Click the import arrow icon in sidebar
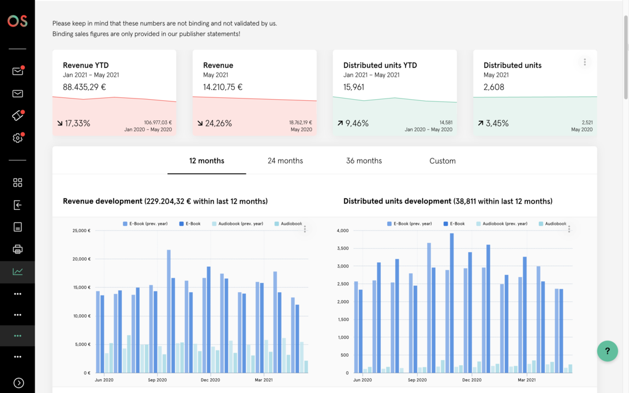This screenshot has width=629, height=393. (17, 205)
